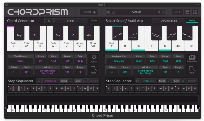The width and height of the screenshot is (204, 121).
Task: Toggle Hold in Smart Scale section
Action: [192, 70]
